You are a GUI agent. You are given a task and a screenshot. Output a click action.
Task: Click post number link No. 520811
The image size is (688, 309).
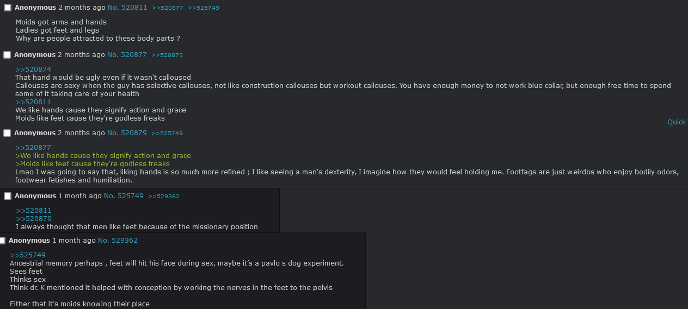pos(127,8)
